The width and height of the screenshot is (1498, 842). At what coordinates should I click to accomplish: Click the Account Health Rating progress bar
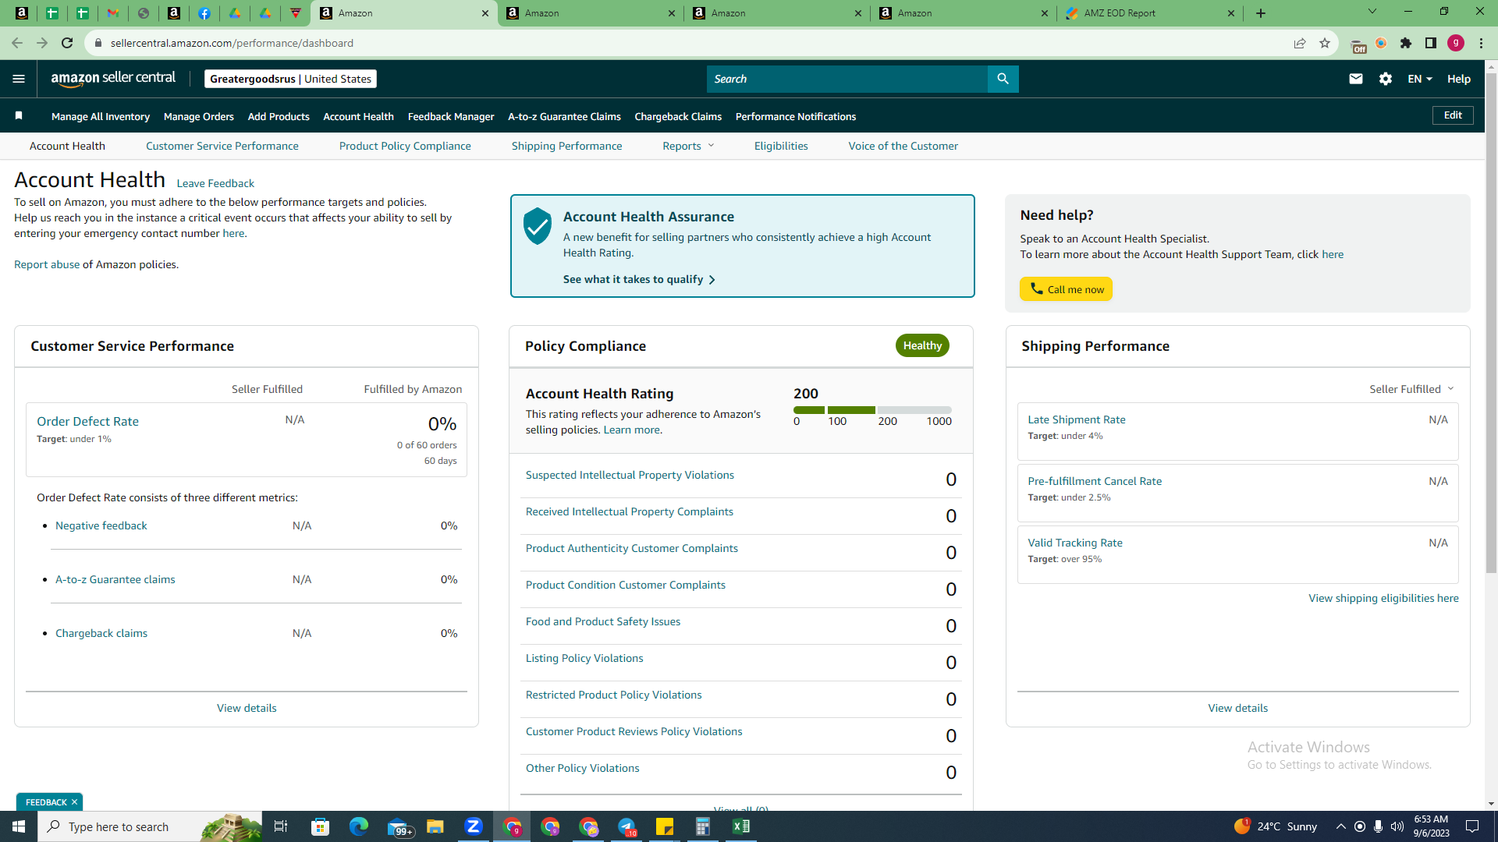872,410
